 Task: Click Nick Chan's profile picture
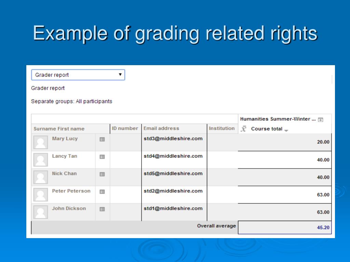tap(41, 177)
